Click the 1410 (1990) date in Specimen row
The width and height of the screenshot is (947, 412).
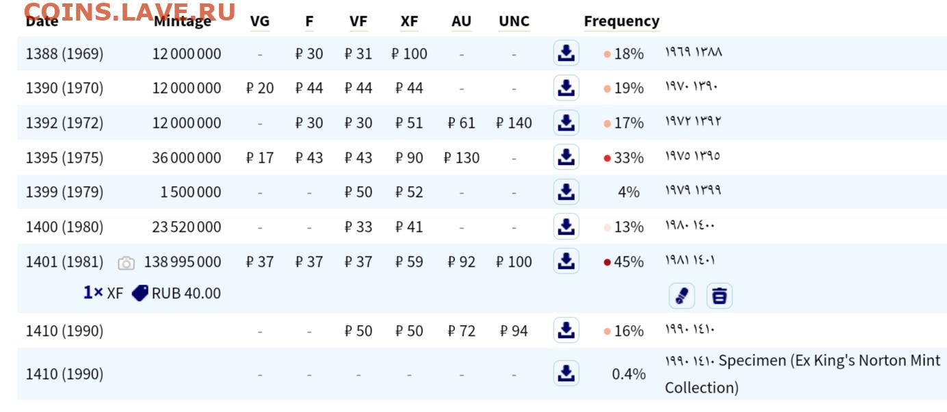click(x=64, y=374)
